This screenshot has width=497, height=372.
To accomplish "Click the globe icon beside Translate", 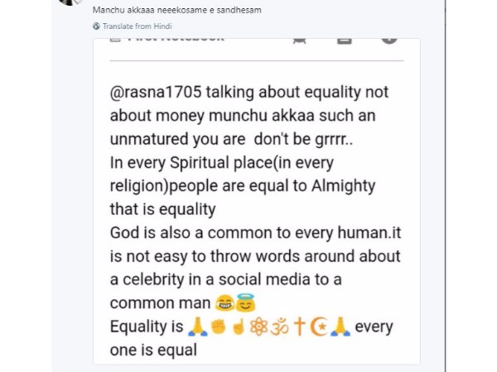I will pos(96,27).
